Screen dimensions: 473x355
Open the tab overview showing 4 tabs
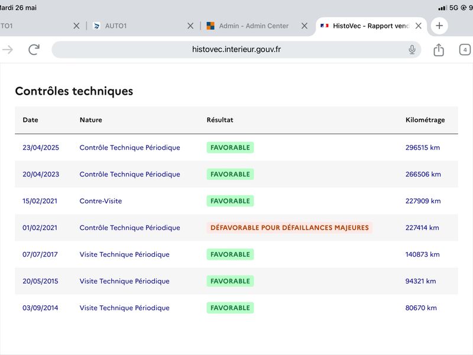point(465,50)
